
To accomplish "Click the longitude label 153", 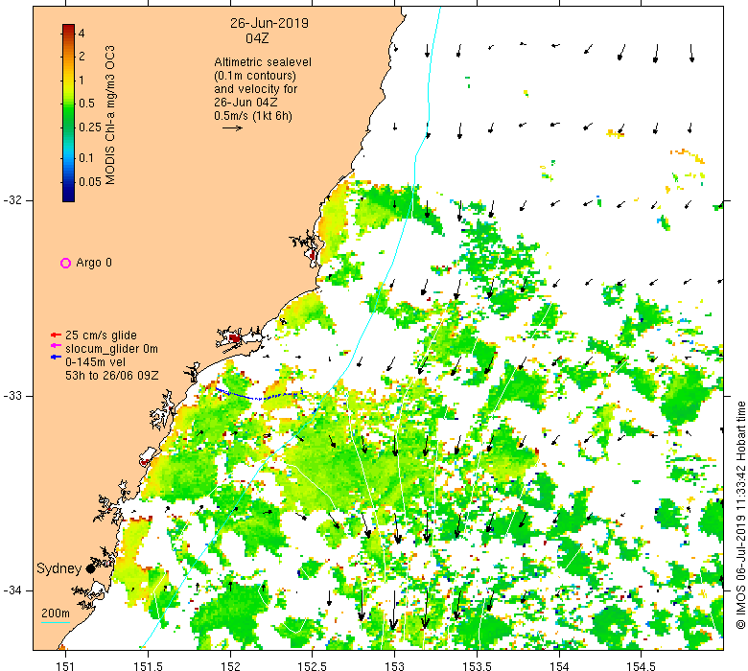I will (x=394, y=666).
